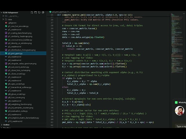
Task: Click p3_pmi_ppmi.py in the breadcrumb
Action: tap(59, 12)
